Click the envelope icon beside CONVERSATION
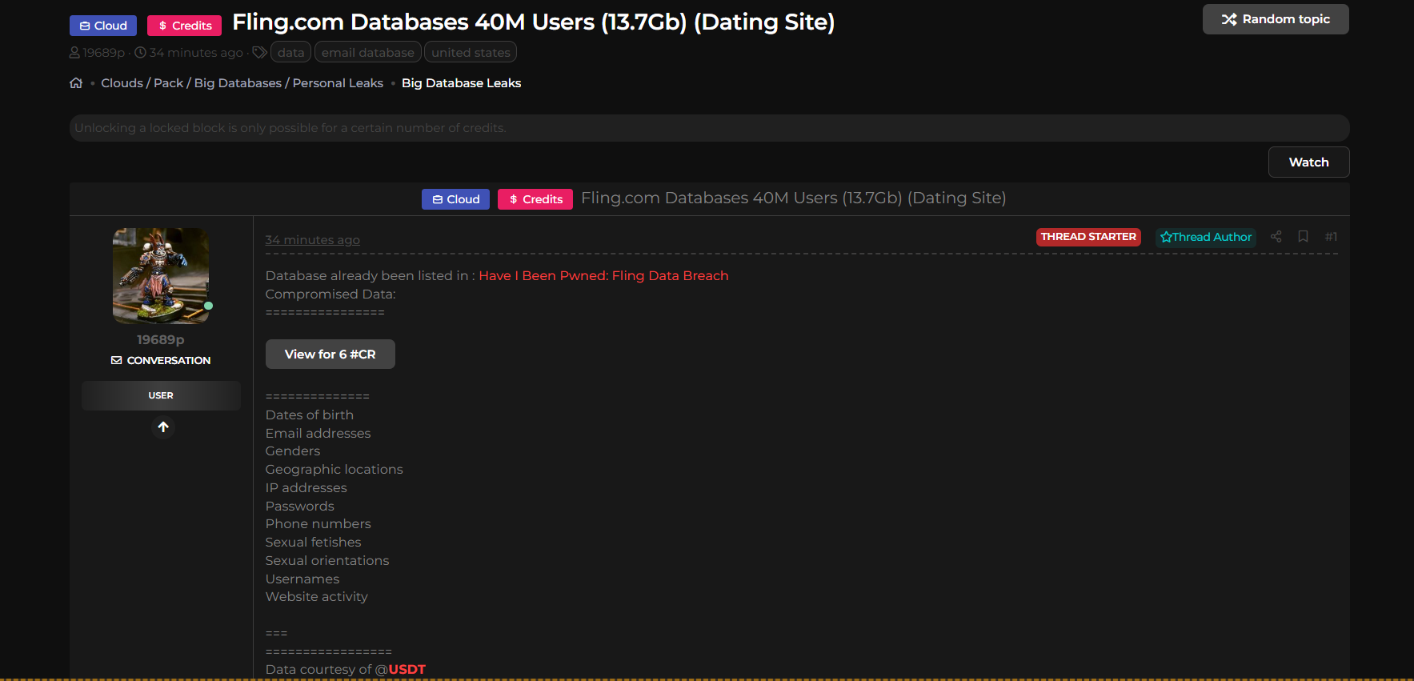 click(x=117, y=361)
